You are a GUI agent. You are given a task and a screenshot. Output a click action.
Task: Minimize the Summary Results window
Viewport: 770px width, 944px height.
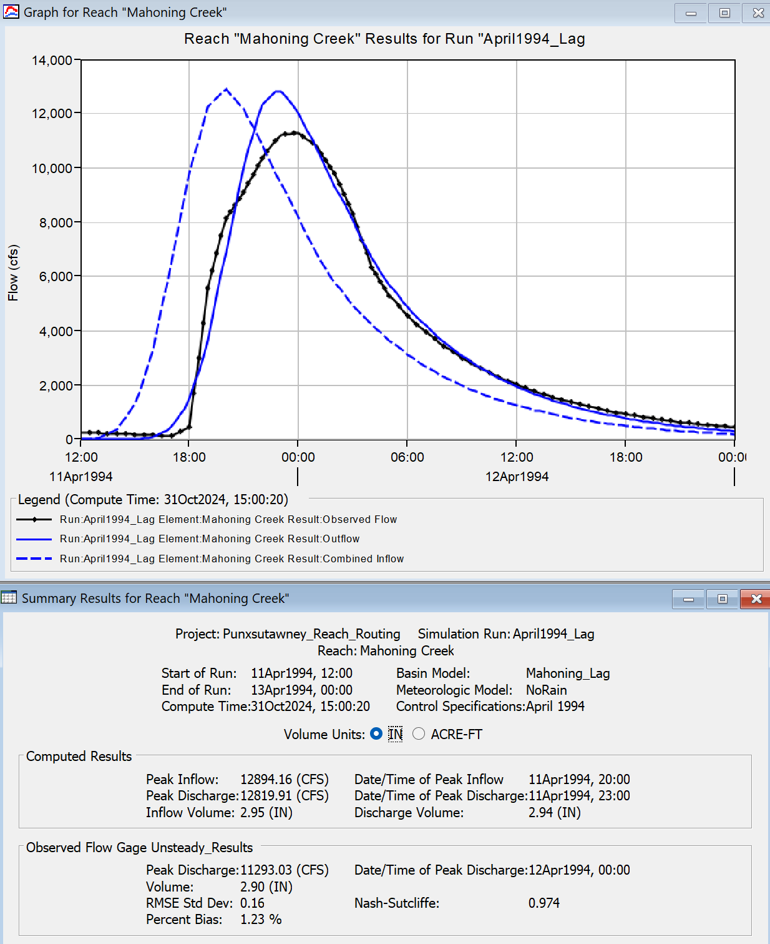[688, 599]
